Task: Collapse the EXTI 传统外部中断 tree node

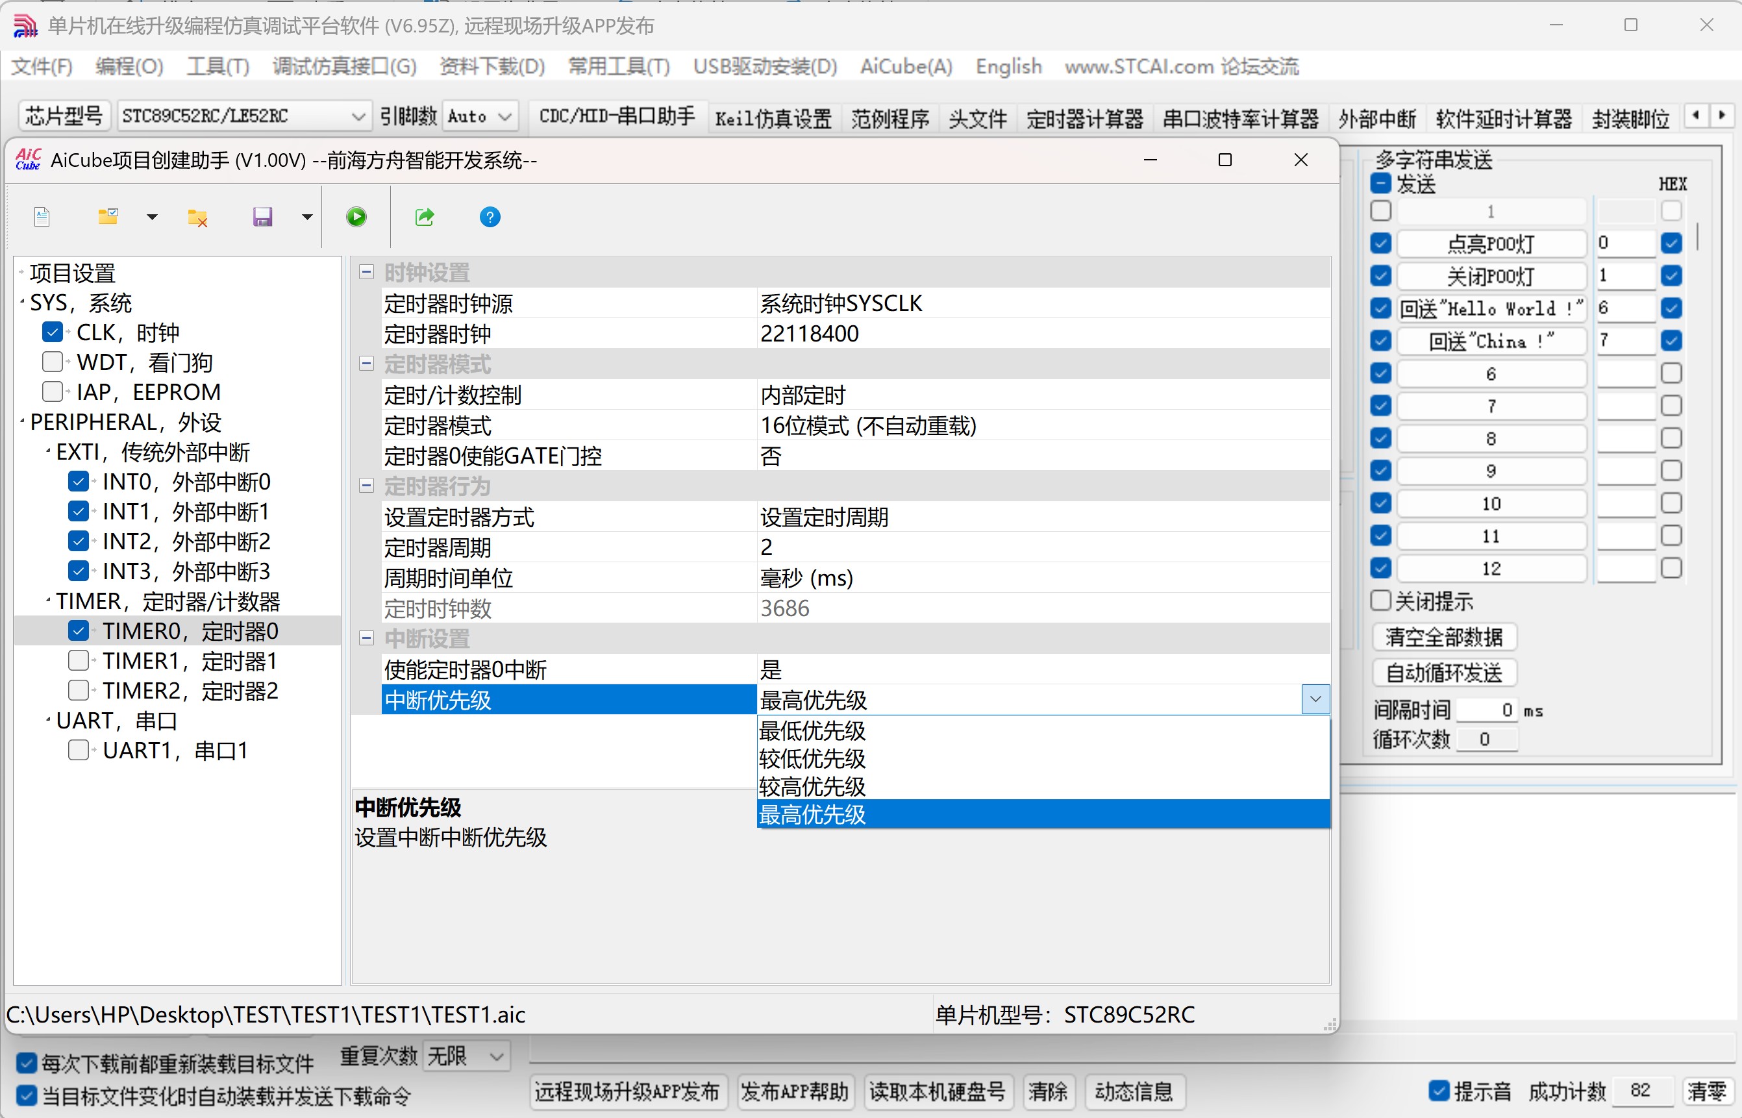Action: click(x=48, y=452)
